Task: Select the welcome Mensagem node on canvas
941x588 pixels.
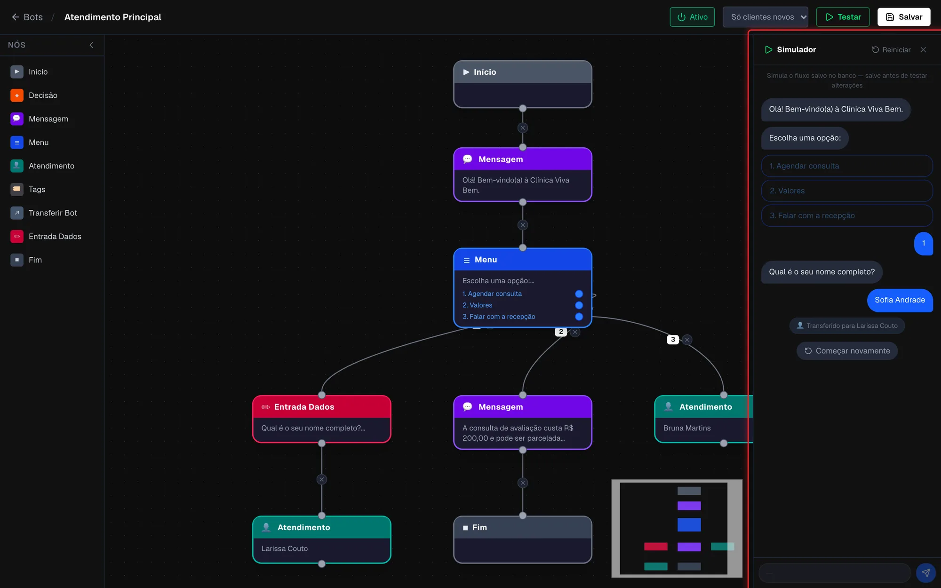Action: 522,175
